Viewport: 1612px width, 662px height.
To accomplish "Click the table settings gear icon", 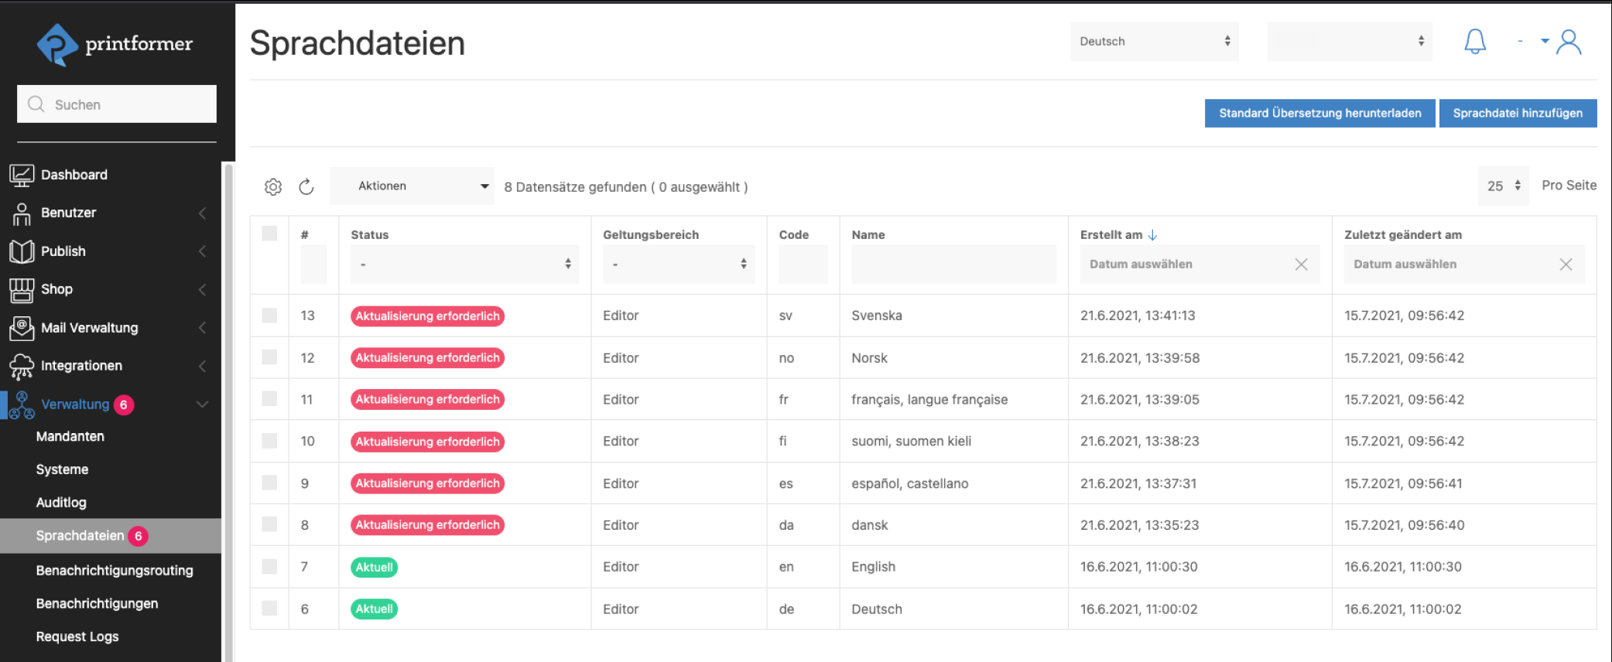I will coord(273,186).
